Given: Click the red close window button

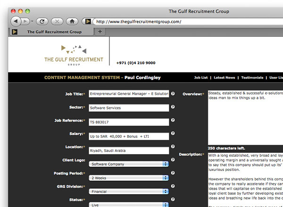Looking at the screenshot, I should [13, 11].
